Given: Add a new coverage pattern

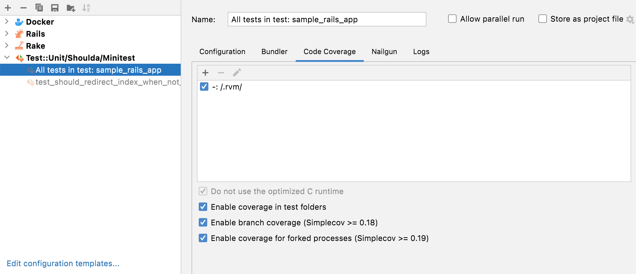Looking at the screenshot, I should 205,72.
